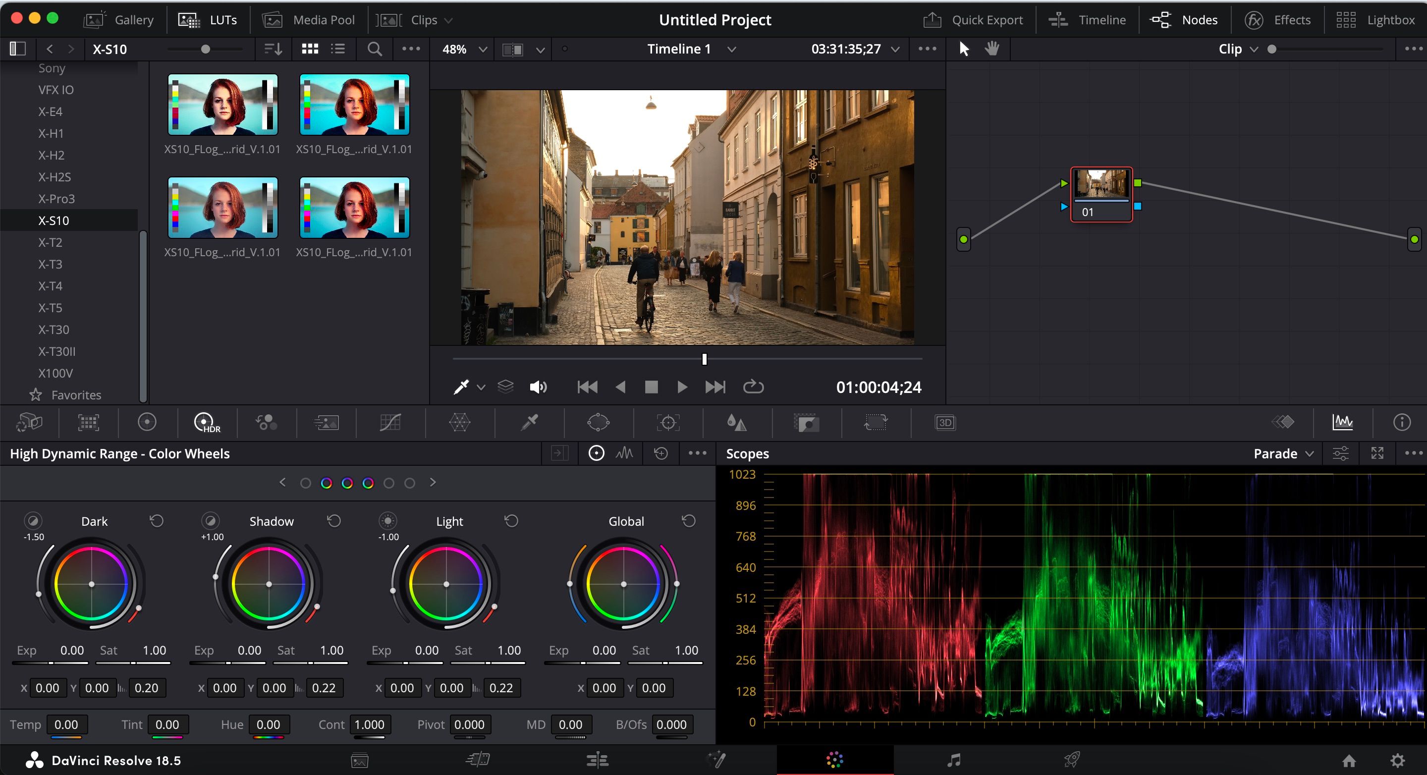Select the Qualifier eyedropper palette
Viewport: 1427px width, 775px height.
point(529,422)
